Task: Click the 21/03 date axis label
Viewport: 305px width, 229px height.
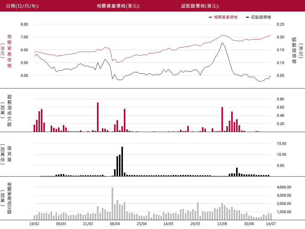Action: (88, 224)
